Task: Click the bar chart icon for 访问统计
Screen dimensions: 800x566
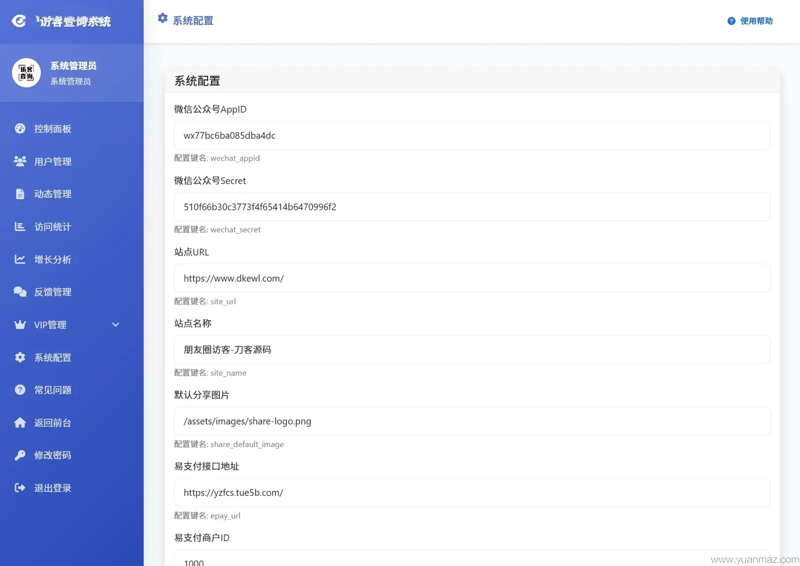Action: 20,227
